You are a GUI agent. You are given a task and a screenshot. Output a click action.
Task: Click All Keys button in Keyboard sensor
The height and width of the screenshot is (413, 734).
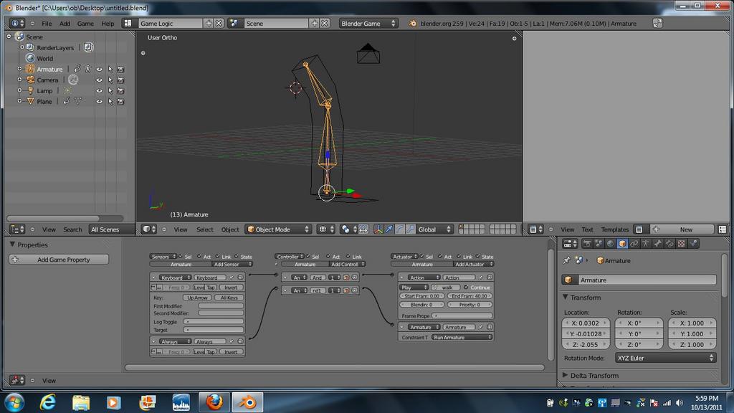pyautogui.click(x=229, y=298)
